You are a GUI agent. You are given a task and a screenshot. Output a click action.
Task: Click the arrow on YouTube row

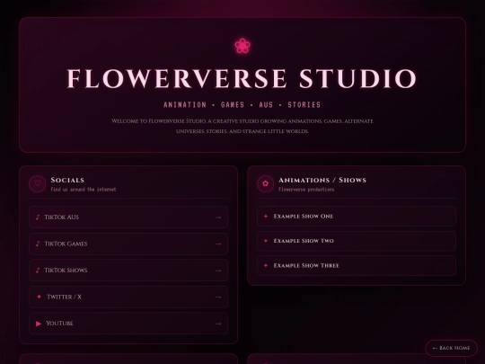pyautogui.click(x=218, y=324)
